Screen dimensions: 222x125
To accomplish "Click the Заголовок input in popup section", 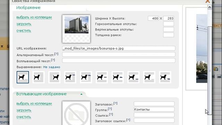I will point(154,104).
